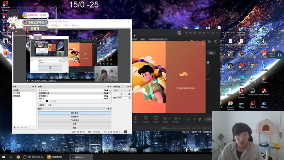Select 视频捕获设备 row in Sources list

73,93
